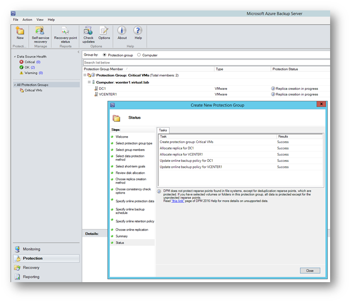351x303 pixels.
Task: Open the File menu
Action: point(16,20)
